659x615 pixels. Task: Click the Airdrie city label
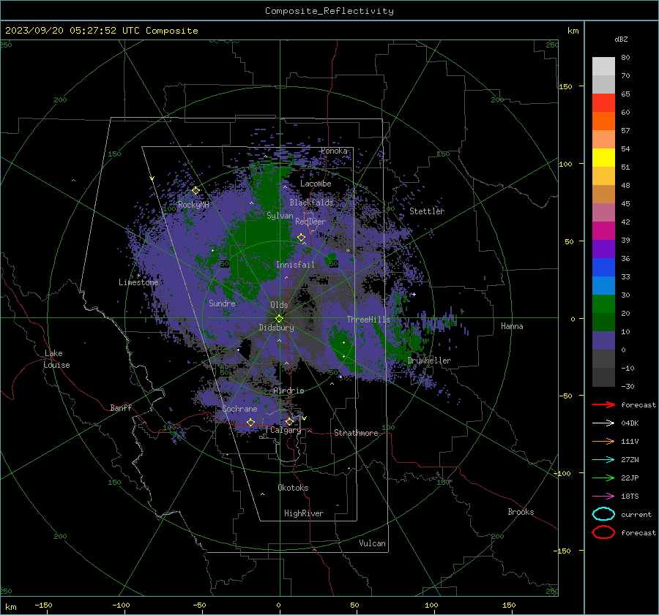[x=288, y=390]
